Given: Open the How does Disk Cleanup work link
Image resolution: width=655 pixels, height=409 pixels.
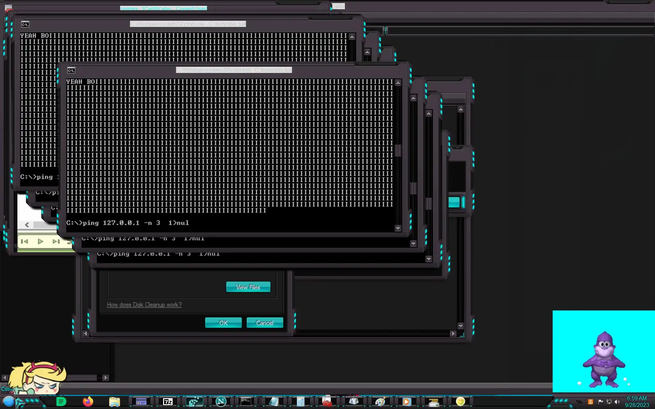Looking at the screenshot, I should (x=144, y=305).
